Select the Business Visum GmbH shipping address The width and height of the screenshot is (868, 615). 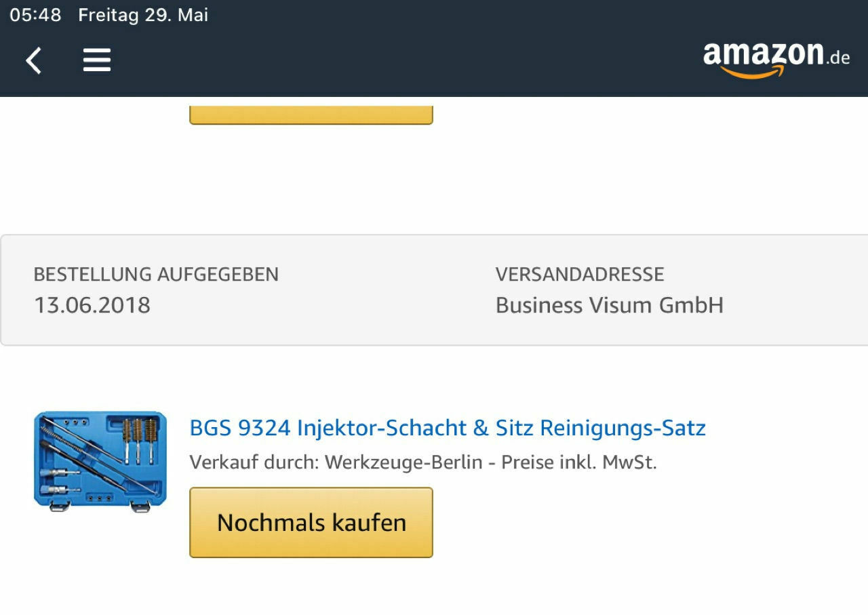[x=610, y=305]
